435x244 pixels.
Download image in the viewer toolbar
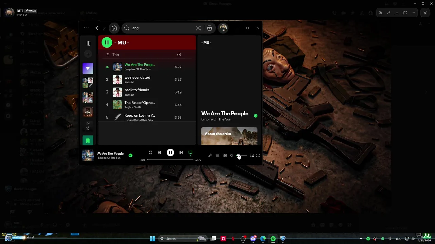[397, 13]
